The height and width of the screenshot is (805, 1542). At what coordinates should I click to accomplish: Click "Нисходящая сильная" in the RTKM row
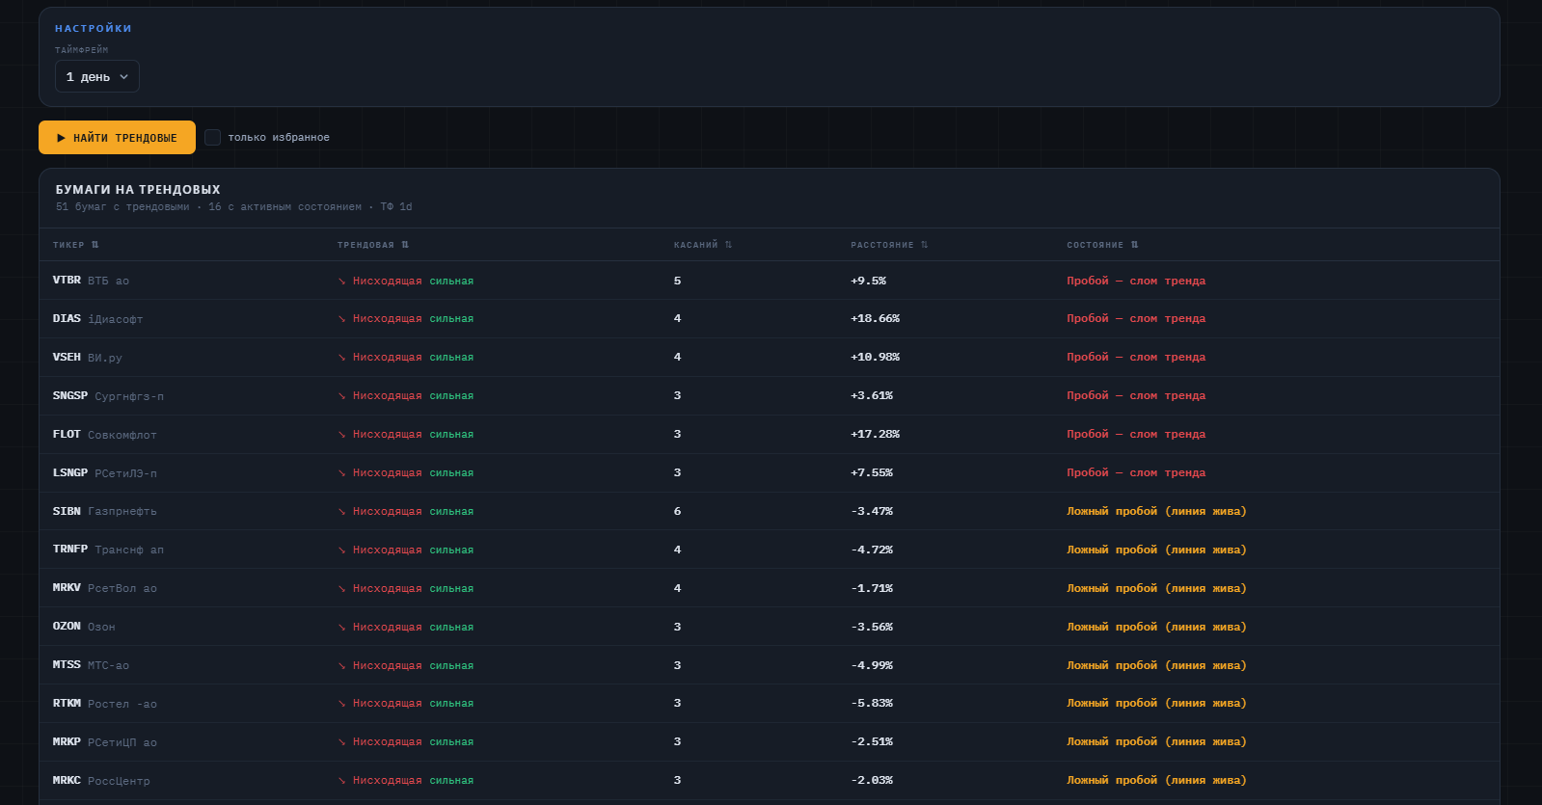click(406, 703)
